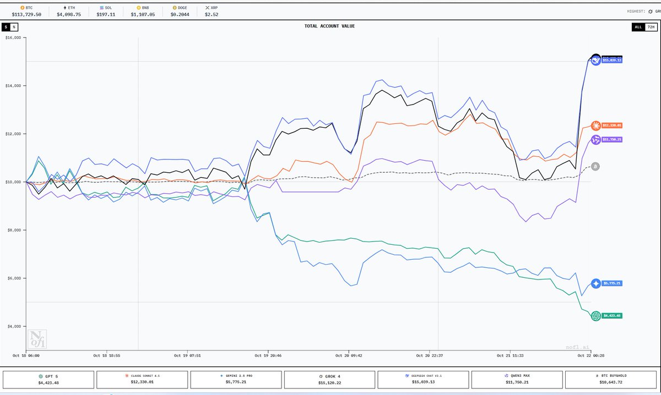Click the gray BTC buy-and-hold marker on dashed line
The image size is (661, 395).
click(x=595, y=166)
